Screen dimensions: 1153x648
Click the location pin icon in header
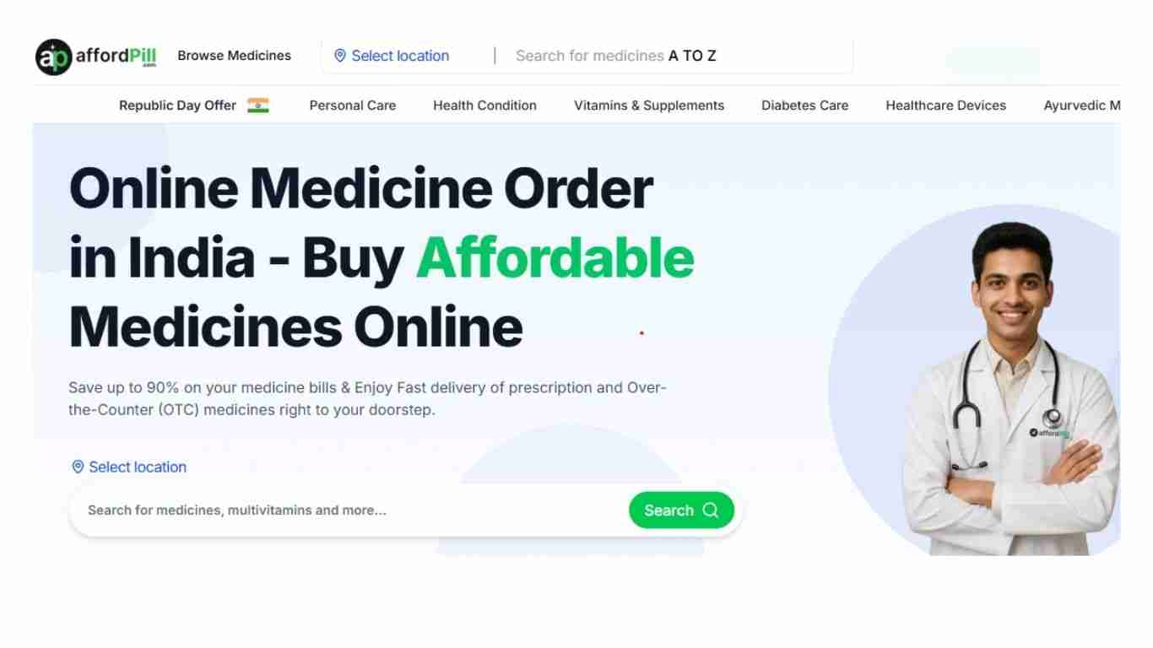(340, 56)
